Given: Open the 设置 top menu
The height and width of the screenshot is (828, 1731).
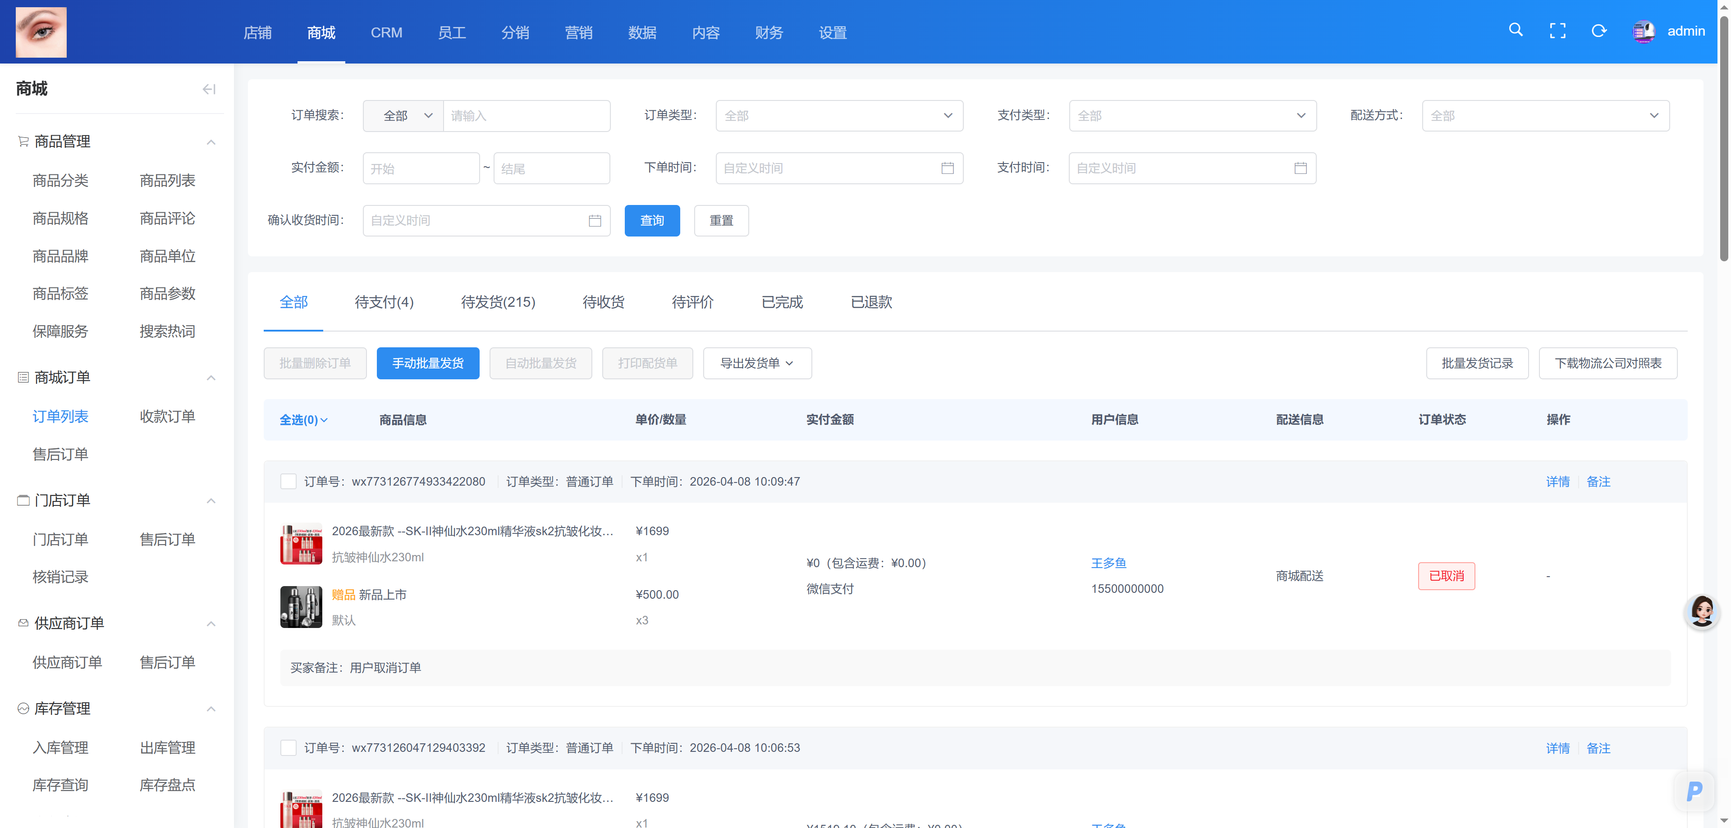Looking at the screenshot, I should [833, 32].
